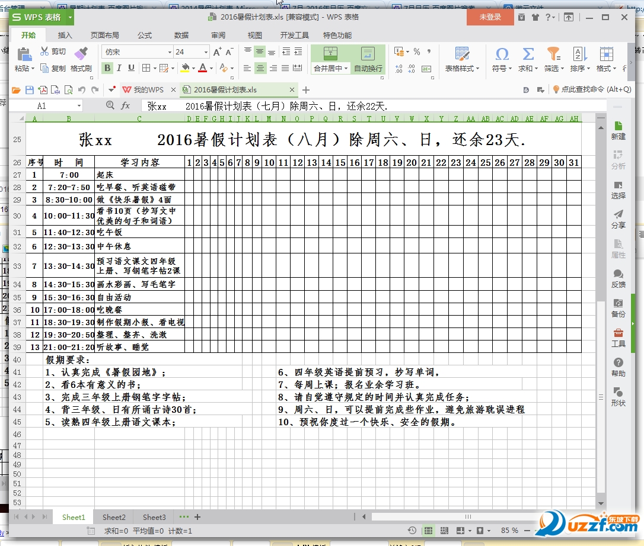Open the 公式 (Formulas) ribbon tab

coord(145,36)
